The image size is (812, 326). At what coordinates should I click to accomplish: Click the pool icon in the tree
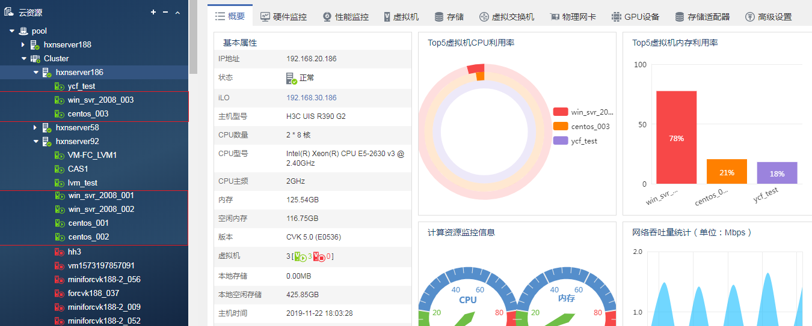click(x=23, y=31)
